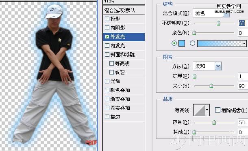Click the 抖动 jitter slider handle
The height and width of the screenshot is (151, 248).
coord(194,132)
